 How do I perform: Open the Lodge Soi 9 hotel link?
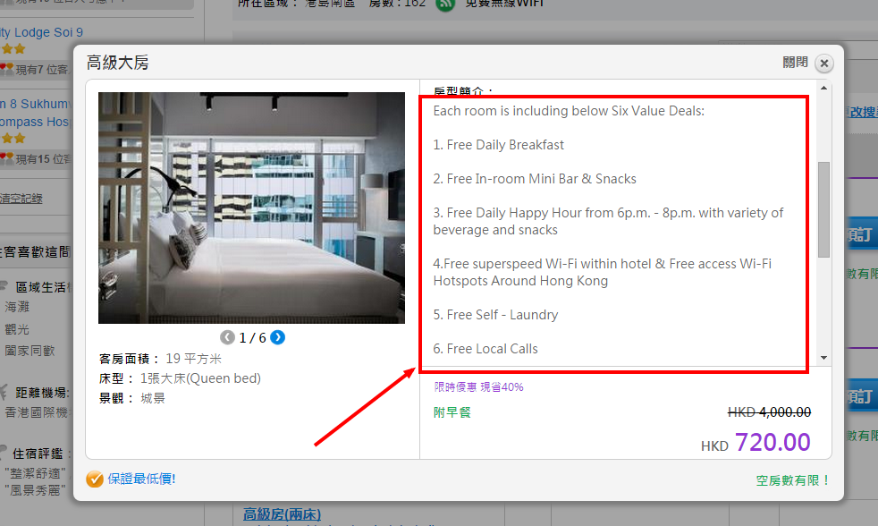point(41,32)
